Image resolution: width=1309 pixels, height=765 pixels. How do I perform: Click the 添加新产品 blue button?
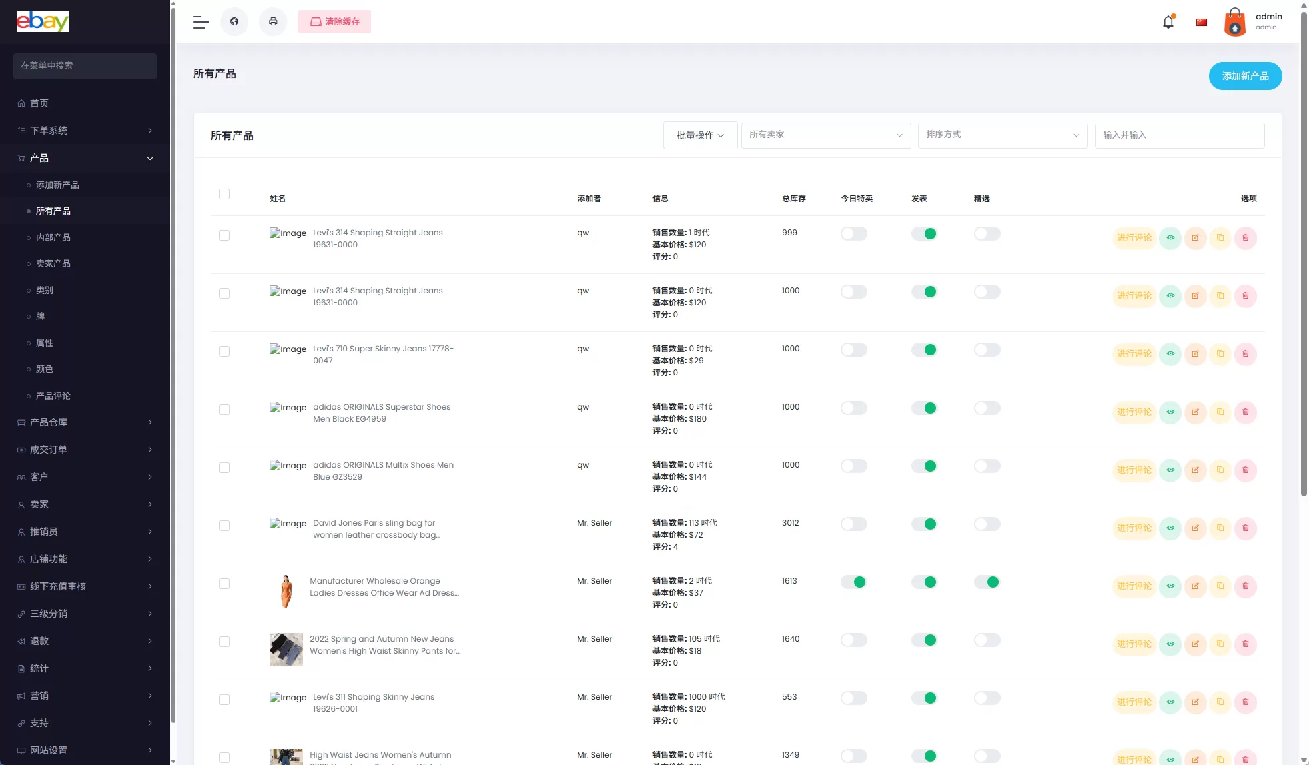pos(1245,76)
